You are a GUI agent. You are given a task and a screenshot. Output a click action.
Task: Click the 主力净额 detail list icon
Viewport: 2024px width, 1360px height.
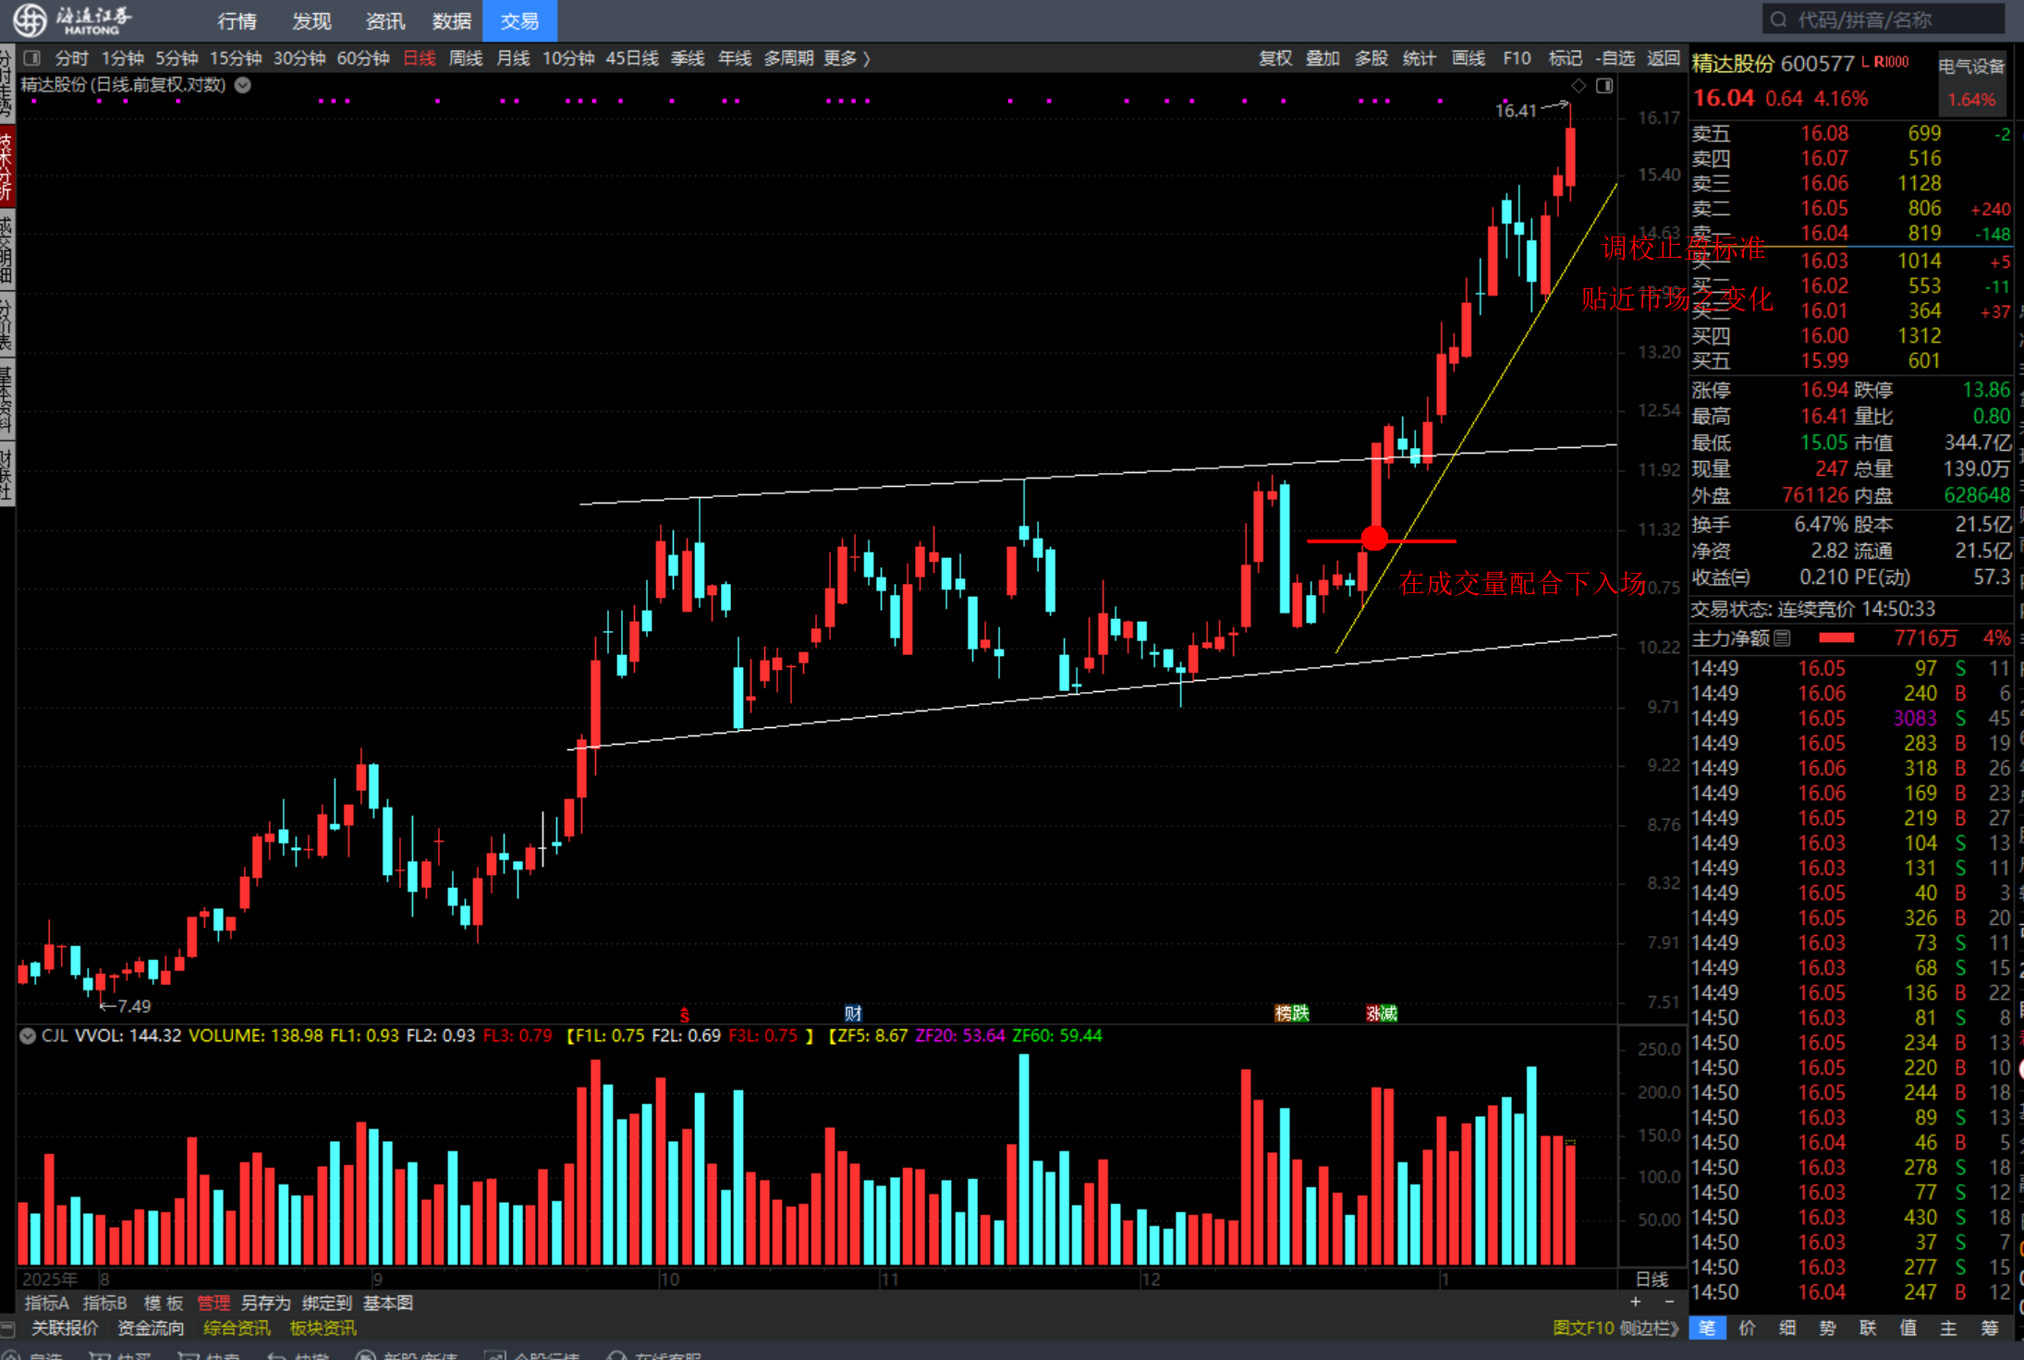point(1783,638)
